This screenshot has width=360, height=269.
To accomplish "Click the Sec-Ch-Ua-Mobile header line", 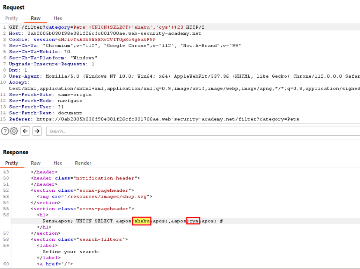I will 39,52.
